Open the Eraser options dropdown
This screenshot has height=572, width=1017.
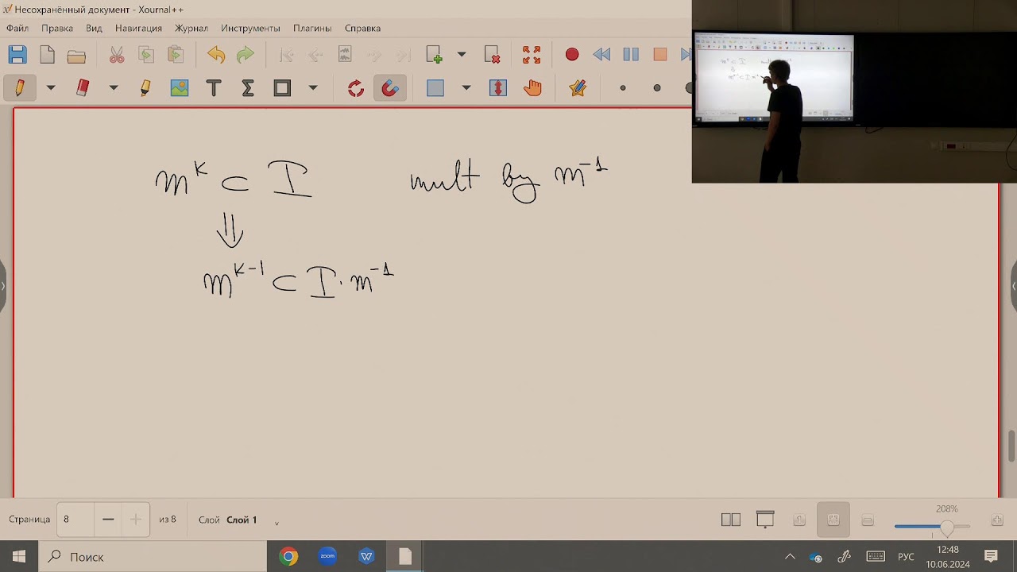point(114,87)
